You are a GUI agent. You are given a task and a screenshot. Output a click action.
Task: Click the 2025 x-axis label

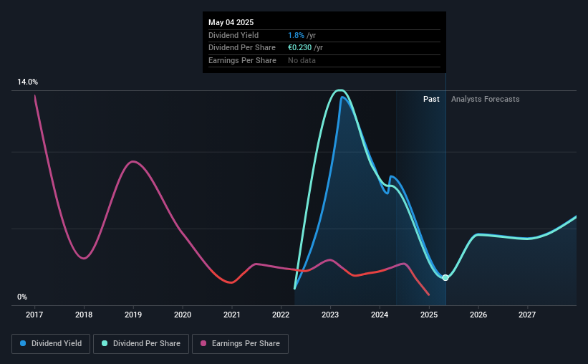[x=429, y=315]
